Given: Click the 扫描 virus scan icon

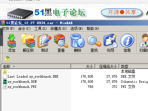Looking at the screenshot, I should pyautogui.click(x=144, y=41).
